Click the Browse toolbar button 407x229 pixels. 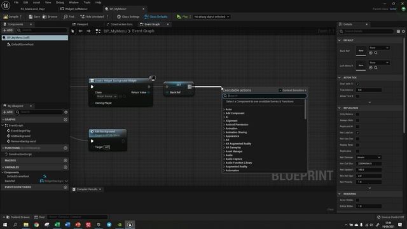[x=50, y=17]
